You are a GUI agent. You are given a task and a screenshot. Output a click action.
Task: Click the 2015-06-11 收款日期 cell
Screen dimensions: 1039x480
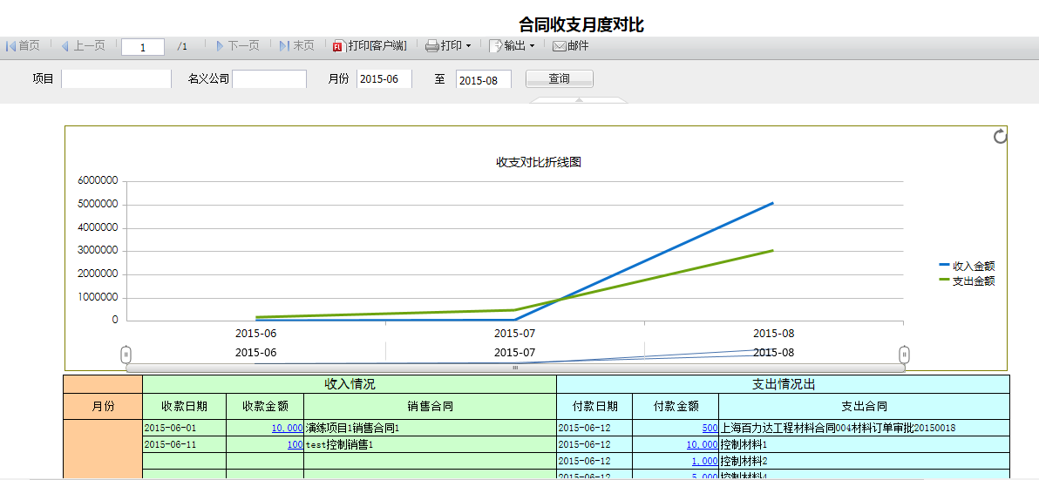pos(184,444)
